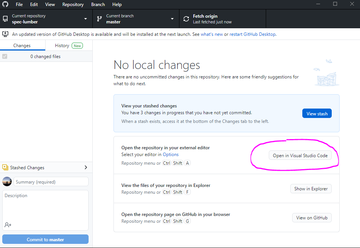The width and height of the screenshot is (360, 248).
Task: Click the Show in Explorer button
Action: click(311, 188)
